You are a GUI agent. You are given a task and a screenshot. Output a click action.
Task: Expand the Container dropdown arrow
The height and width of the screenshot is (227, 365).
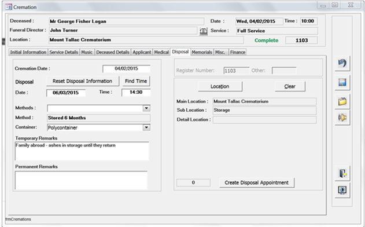[x=146, y=127]
